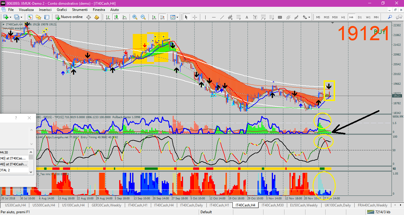
Task: Switch to GER30Cash,Weekly chart tab
Action: pyautogui.click(x=106, y=205)
